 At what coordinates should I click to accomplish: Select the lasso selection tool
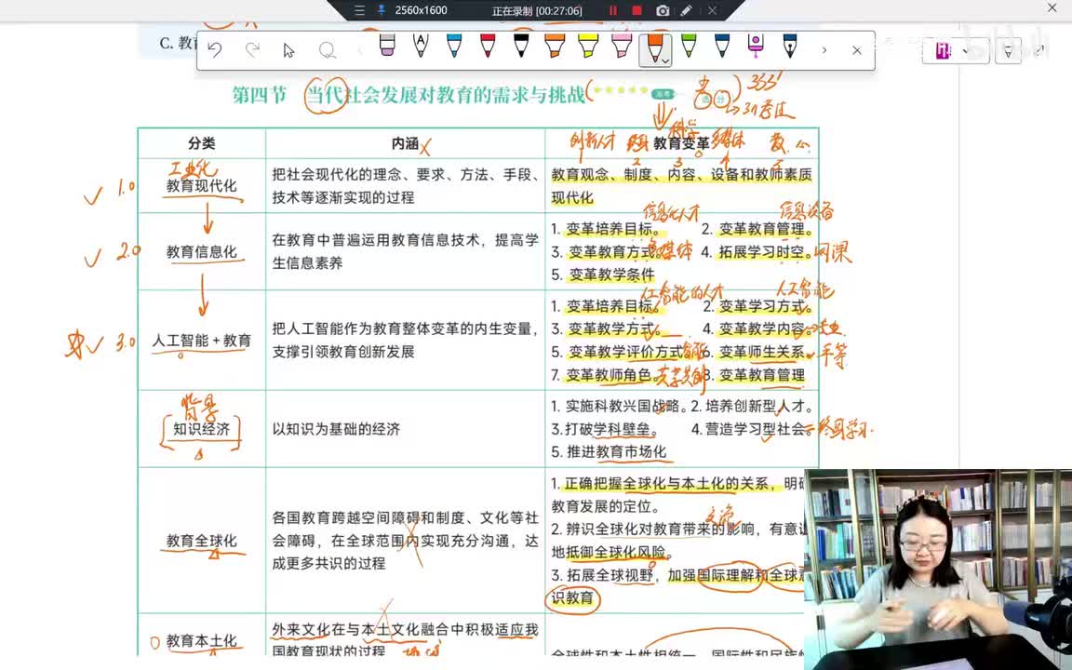[328, 50]
